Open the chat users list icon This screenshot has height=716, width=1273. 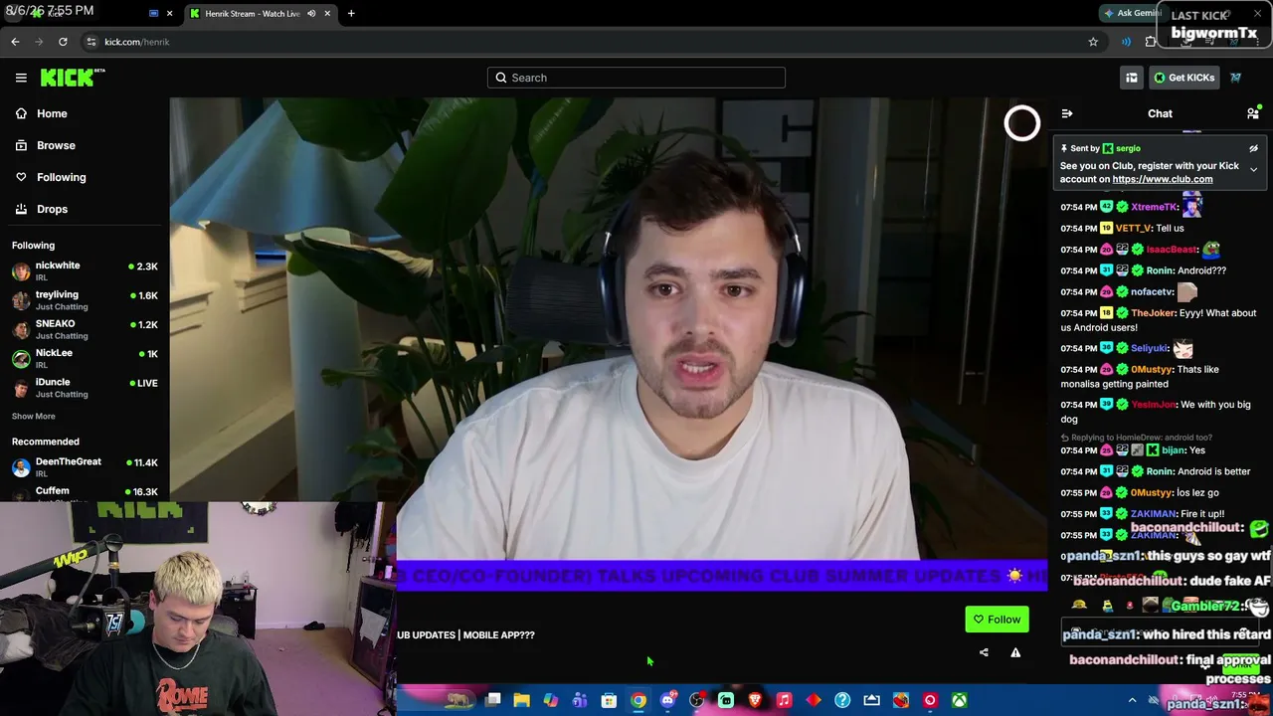click(x=1253, y=113)
